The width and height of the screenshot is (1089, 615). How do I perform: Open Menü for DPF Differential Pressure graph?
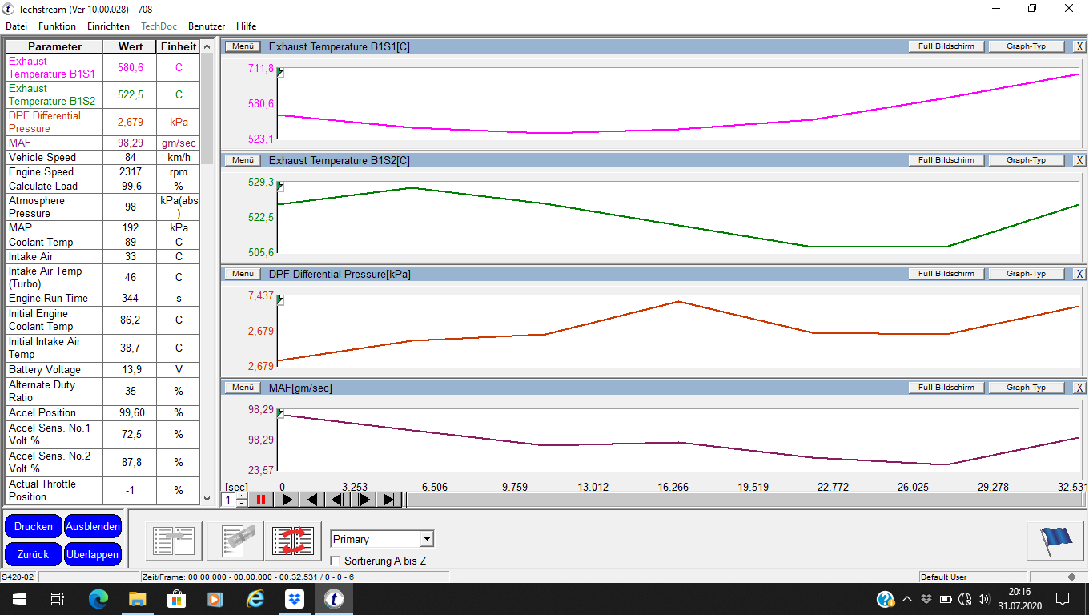pos(243,274)
